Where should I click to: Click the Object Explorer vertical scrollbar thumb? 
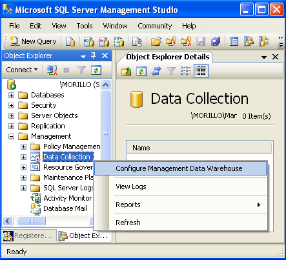105,134
